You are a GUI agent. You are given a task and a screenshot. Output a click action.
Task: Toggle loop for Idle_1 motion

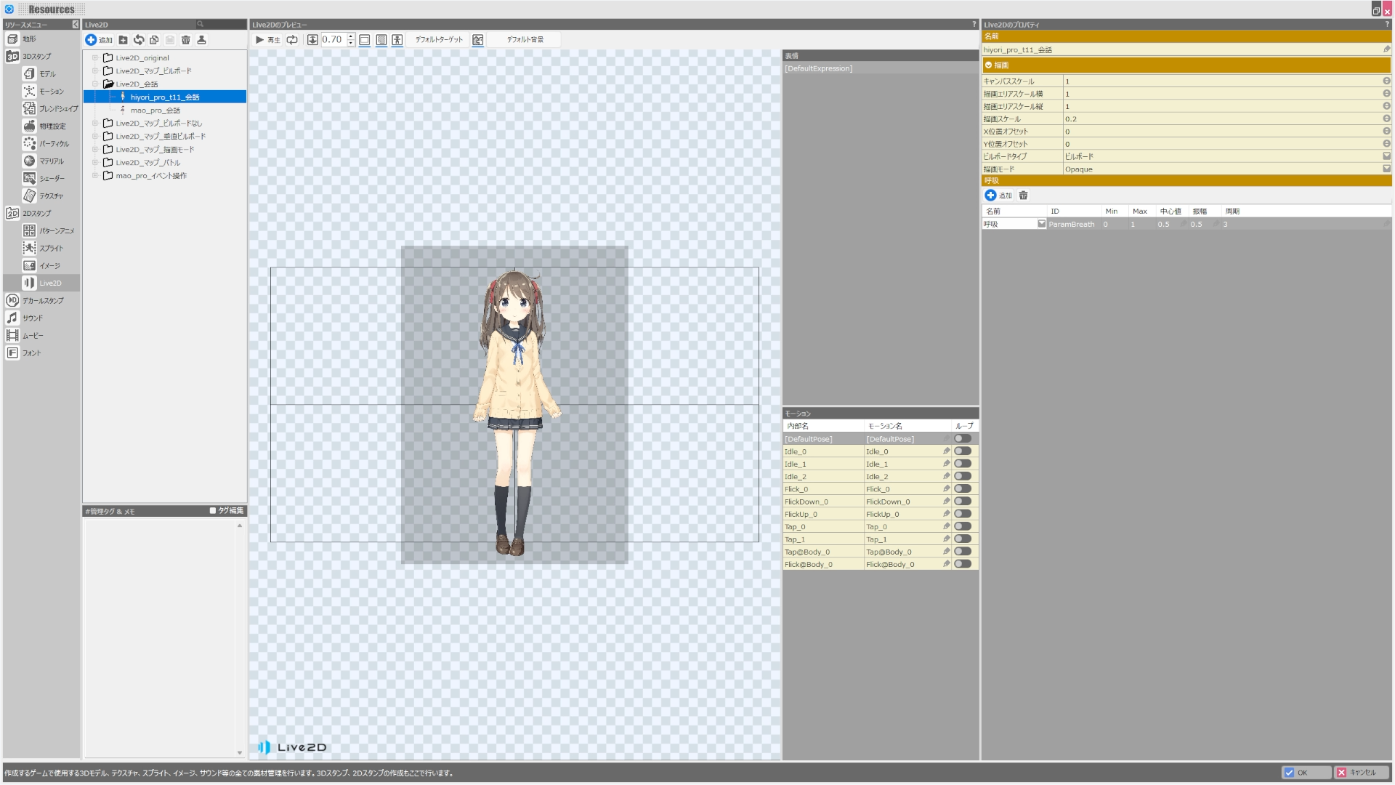pos(963,464)
